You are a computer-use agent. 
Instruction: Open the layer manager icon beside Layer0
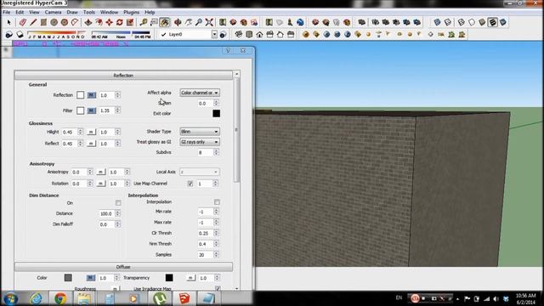click(223, 35)
